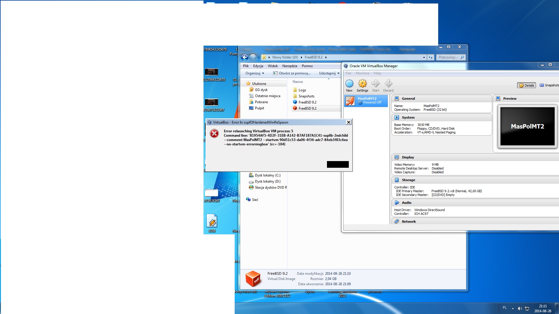The width and height of the screenshot is (559, 314).
Task: Open the Udostępnij dropdown
Action: click(329, 73)
